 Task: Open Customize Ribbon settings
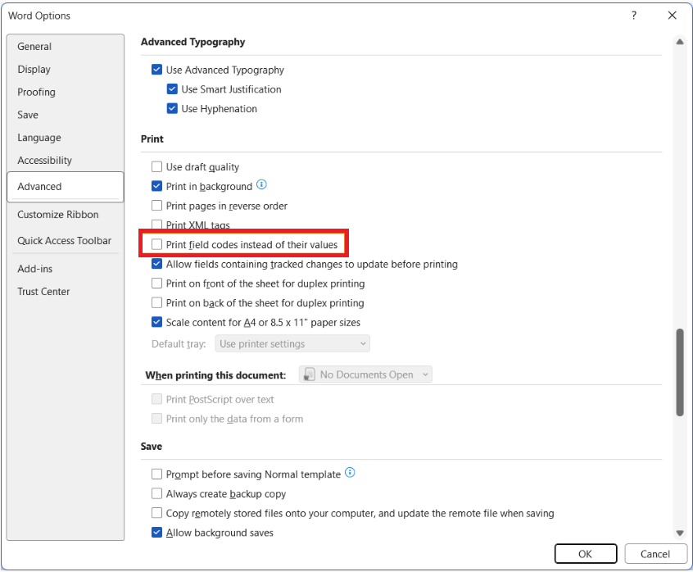point(66,215)
